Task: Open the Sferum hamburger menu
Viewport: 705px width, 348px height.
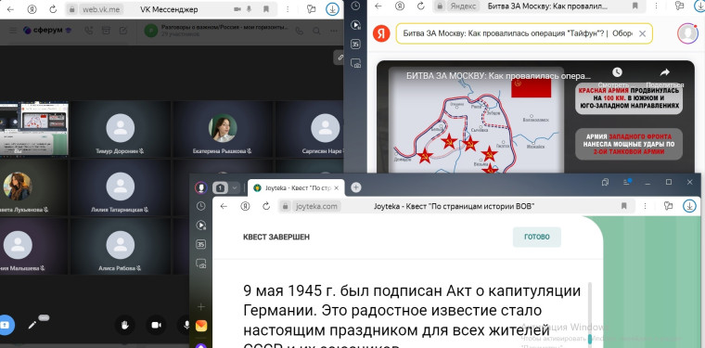Action: (x=13, y=31)
